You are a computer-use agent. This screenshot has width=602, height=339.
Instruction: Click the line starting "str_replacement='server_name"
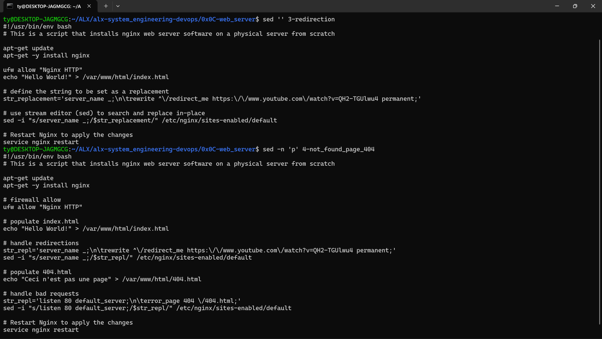(x=212, y=99)
